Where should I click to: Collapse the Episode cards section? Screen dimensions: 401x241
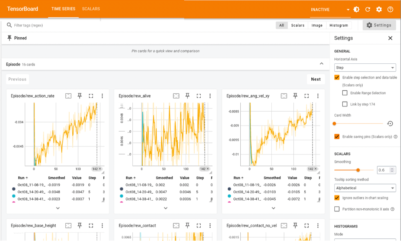(x=322, y=64)
